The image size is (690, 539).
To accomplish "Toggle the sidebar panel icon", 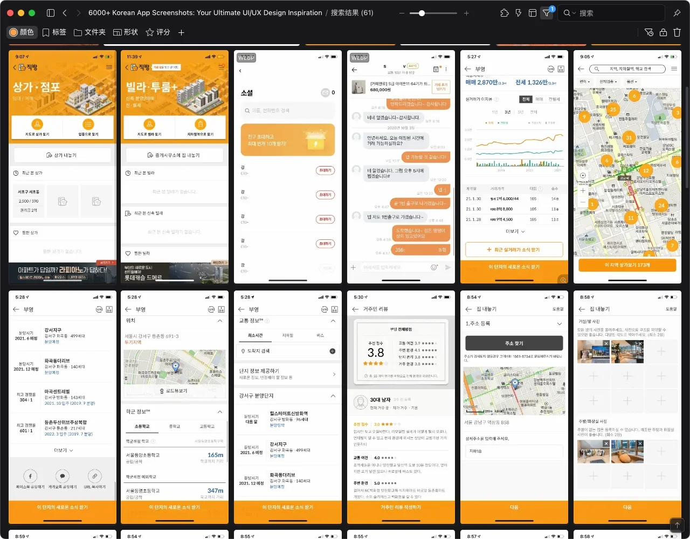I will tap(51, 13).
